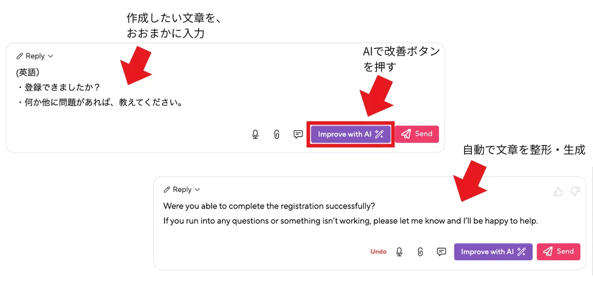This screenshot has height=281, width=593.
Task: Click the pencil icon beside lower Reply label
Action: pyautogui.click(x=167, y=190)
